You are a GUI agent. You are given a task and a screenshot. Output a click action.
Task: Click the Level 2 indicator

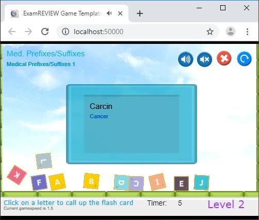pos(226,205)
